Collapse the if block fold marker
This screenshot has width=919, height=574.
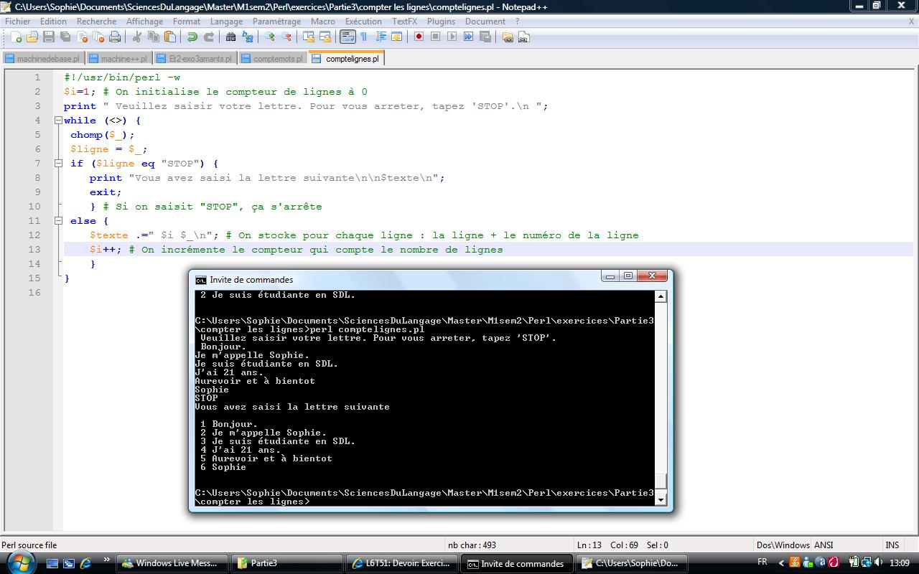coord(59,164)
